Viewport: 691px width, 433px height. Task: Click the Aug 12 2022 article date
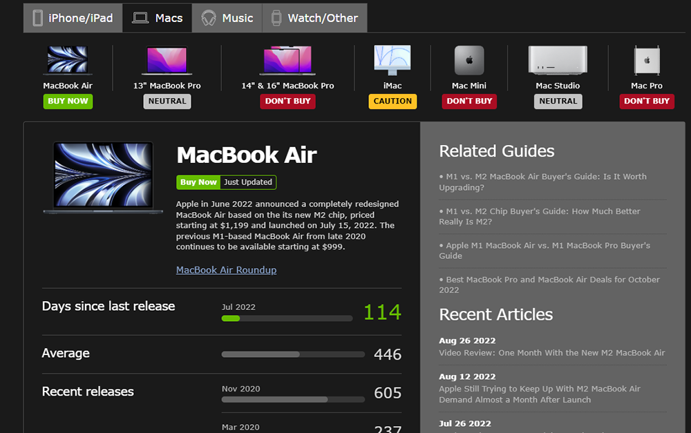click(x=467, y=376)
